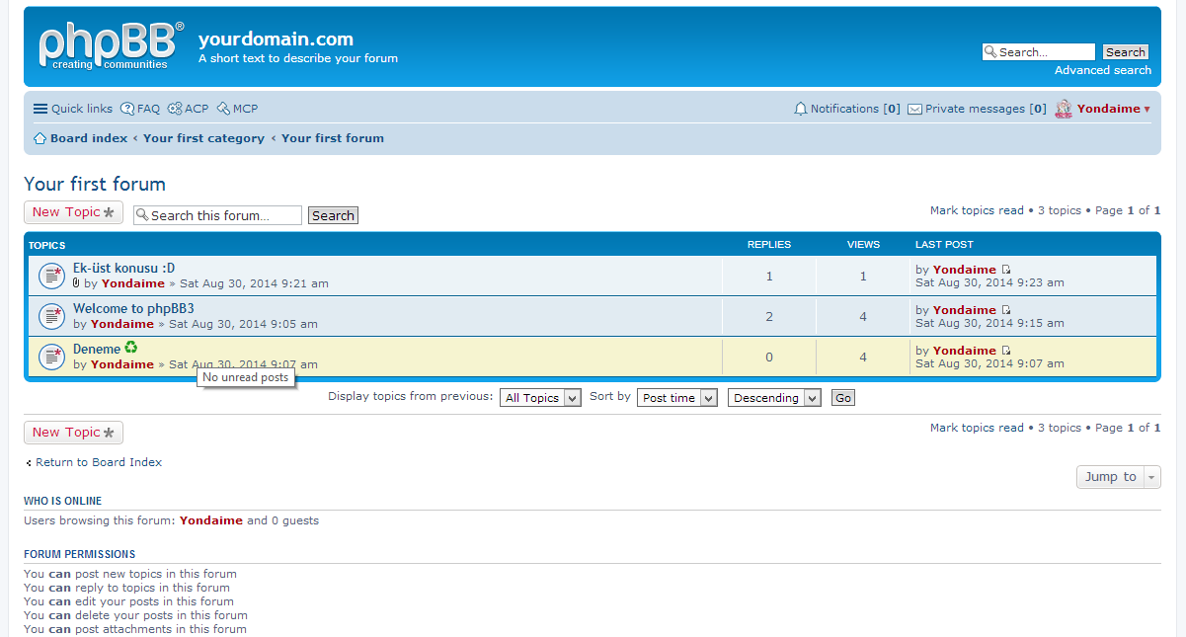1186x637 pixels.
Task: Open the Descending order dropdown
Action: coord(774,398)
